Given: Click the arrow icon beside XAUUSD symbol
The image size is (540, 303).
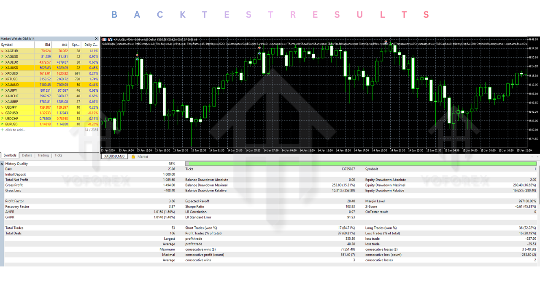Looking at the screenshot, I should [3, 68].
